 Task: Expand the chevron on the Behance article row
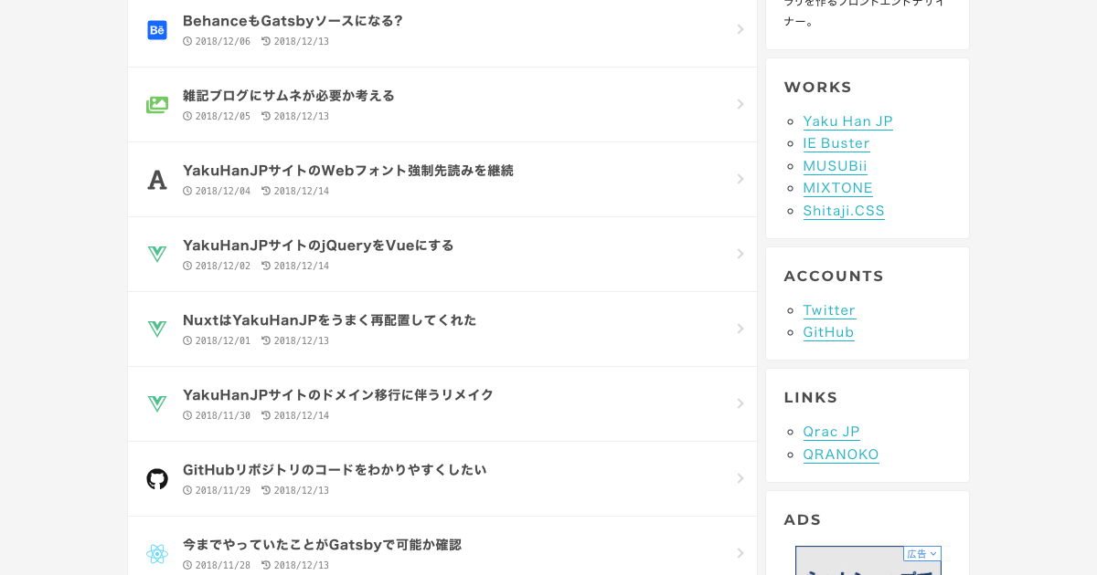pyautogui.click(x=740, y=28)
